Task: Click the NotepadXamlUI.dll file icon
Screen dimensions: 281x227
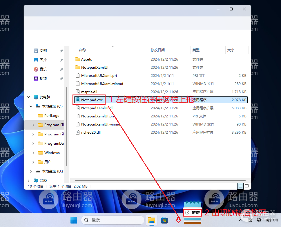Action: [x=78, y=108]
